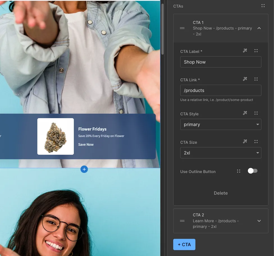Click the magic wand icon beside CTA Size
274x256 pixels.
click(x=245, y=141)
